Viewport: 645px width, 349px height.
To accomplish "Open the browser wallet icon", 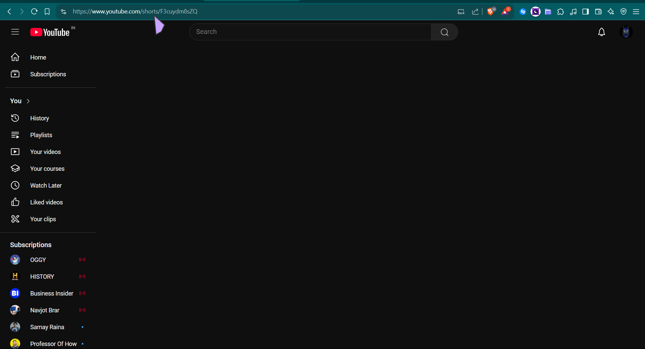I will pyautogui.click(x=598, y=11).
